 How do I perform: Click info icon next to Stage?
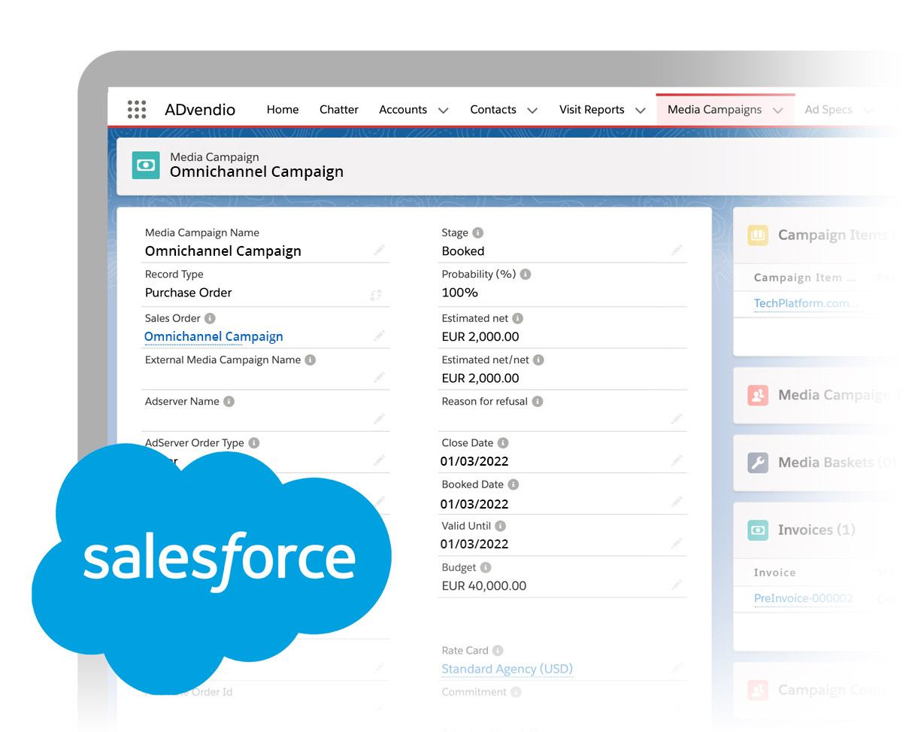pyautogui.click(x=477, y=233)
